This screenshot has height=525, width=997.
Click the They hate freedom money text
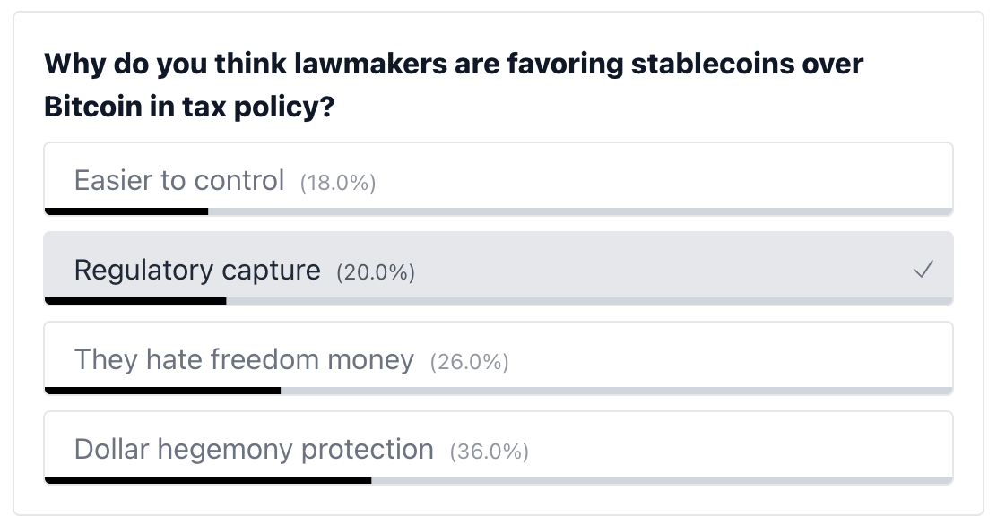click(x=244, y=359)
